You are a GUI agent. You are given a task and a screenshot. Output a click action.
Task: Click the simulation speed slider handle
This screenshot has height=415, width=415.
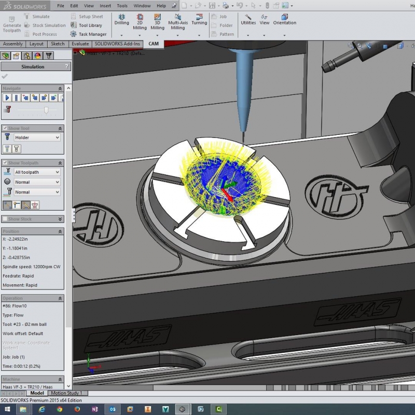tap(46, 110)
